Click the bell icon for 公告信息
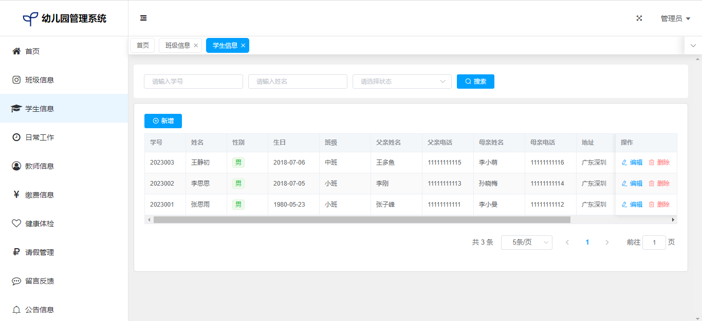The height and width of the screenshot is (321, 702). (x=16, y=310)
